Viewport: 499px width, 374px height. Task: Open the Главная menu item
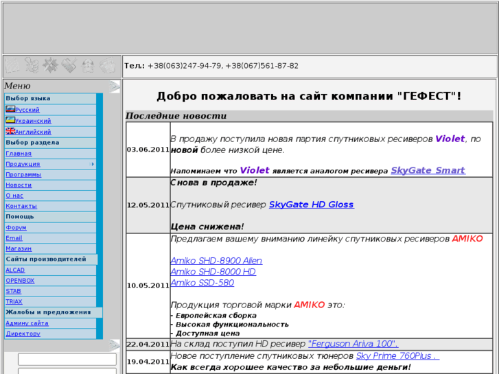pyautogui.click(x=19, y=154)
